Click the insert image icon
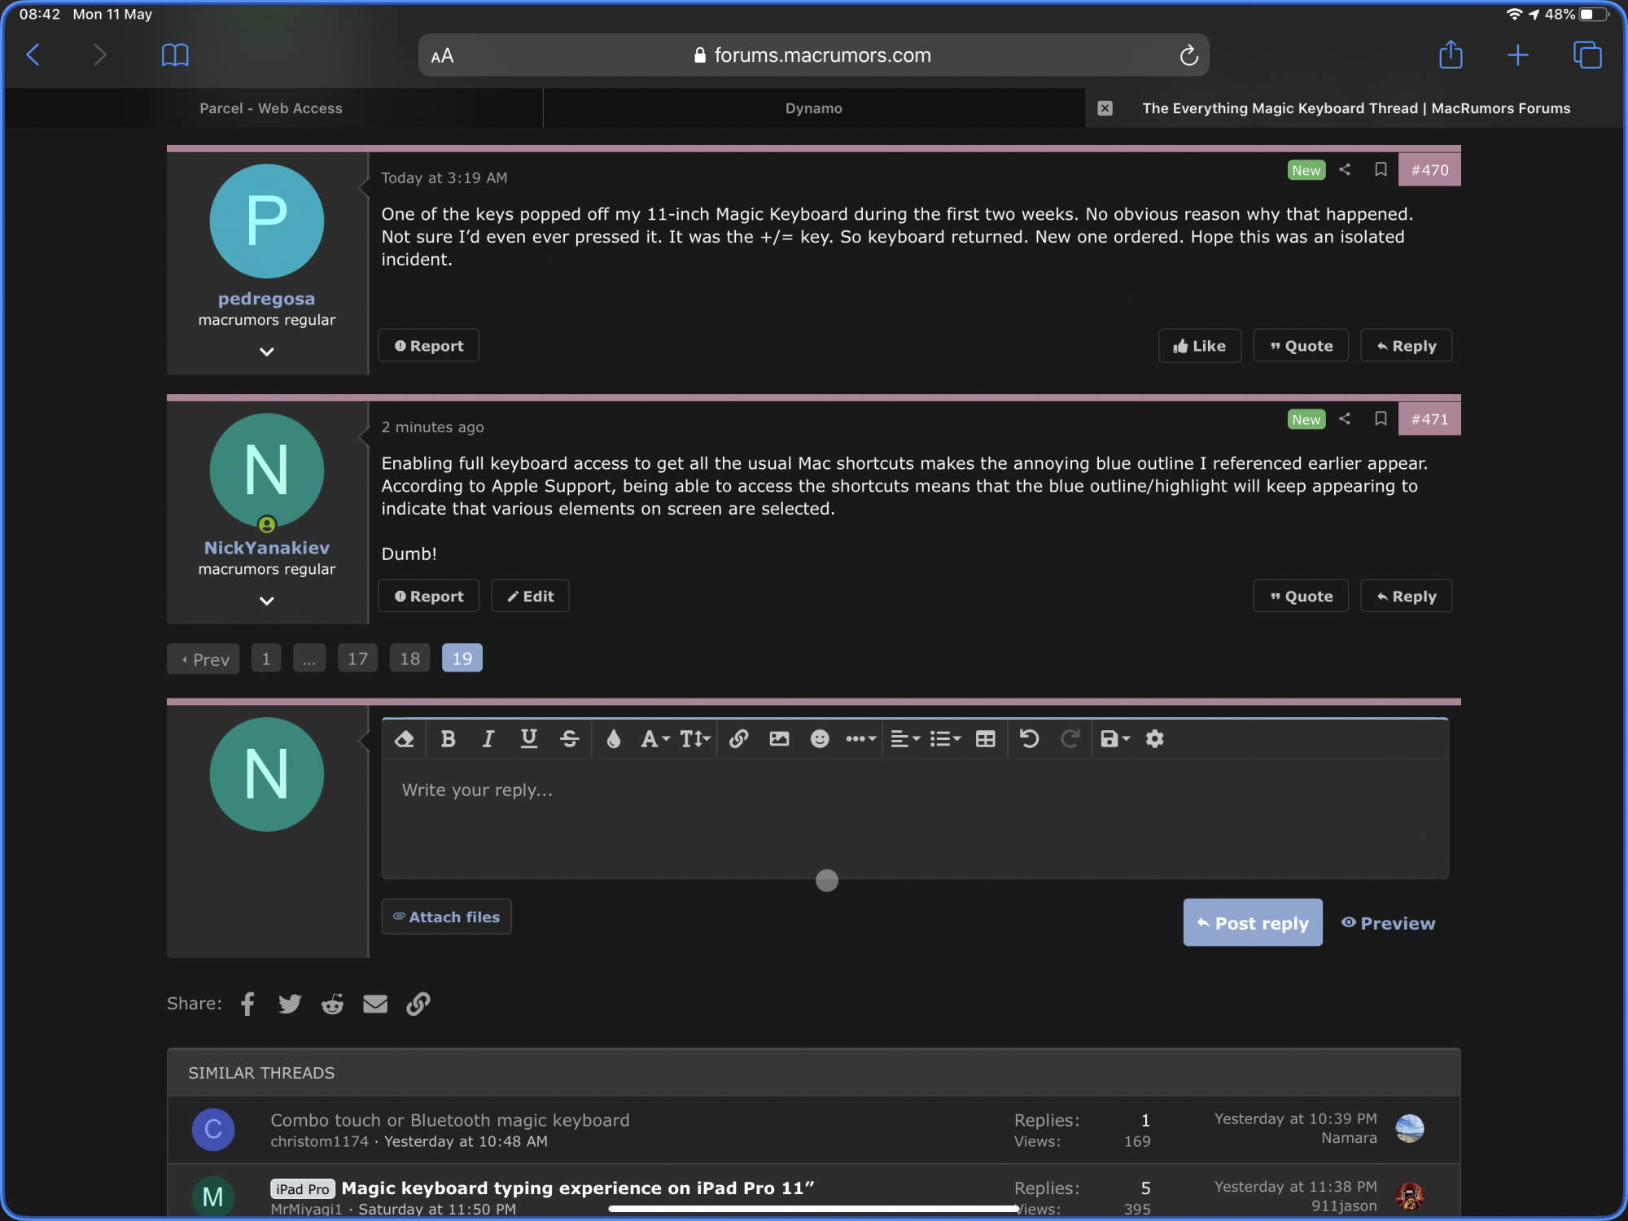This screenshot has height=1221, width=1628. tap(779, 739)
